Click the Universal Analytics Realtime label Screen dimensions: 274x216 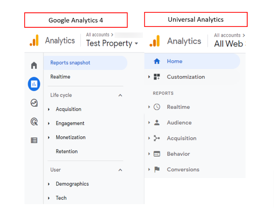[178, 107]
